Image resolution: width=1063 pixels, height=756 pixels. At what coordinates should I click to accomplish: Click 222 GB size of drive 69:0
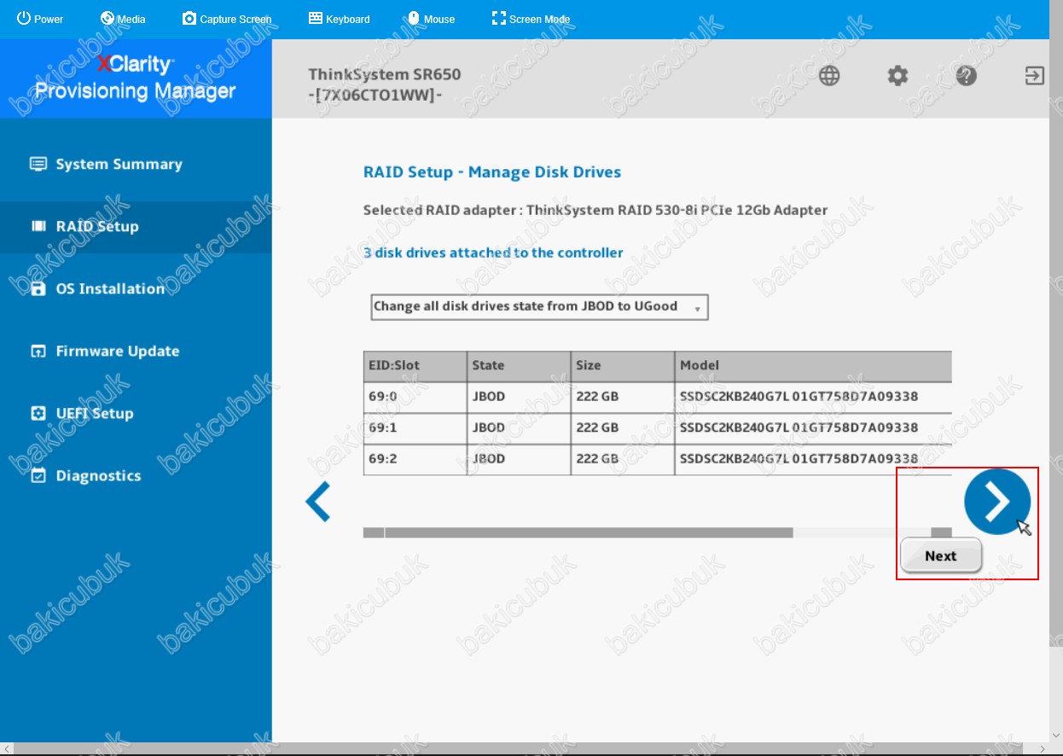[x=597, y=397]
